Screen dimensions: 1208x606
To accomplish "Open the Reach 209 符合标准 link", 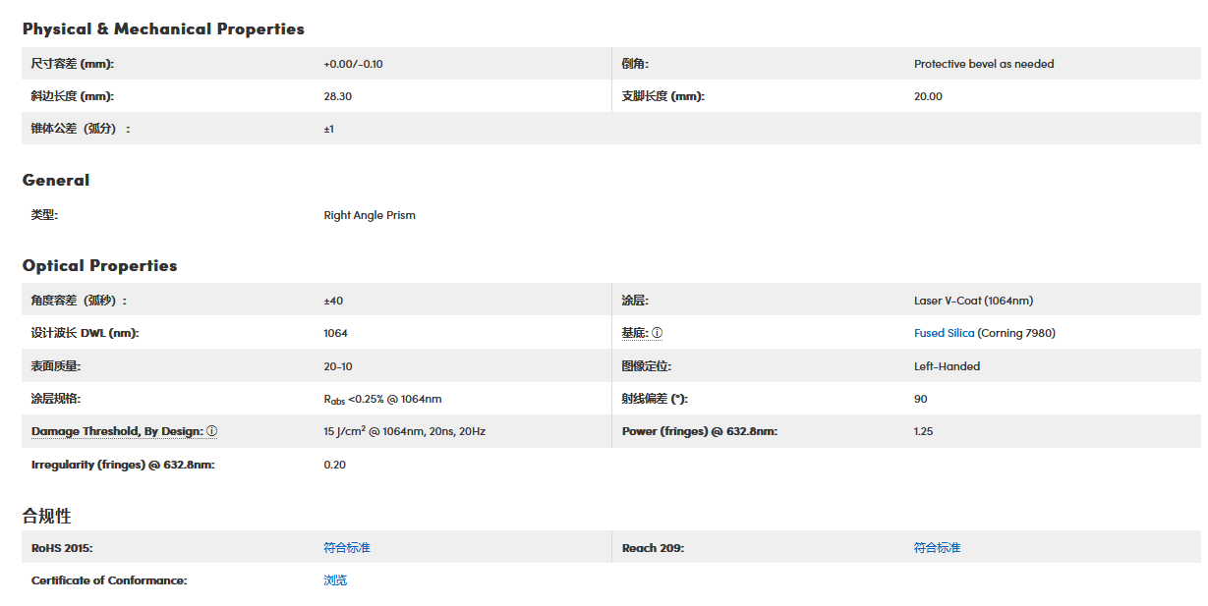I will click(937, 547).
